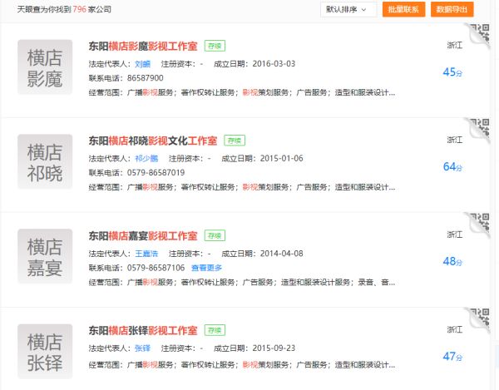Open QR code corner of 东阳横店影魔影视工作室 card
The height and width of the screenshot is (390, 499).
pos(479,34)
